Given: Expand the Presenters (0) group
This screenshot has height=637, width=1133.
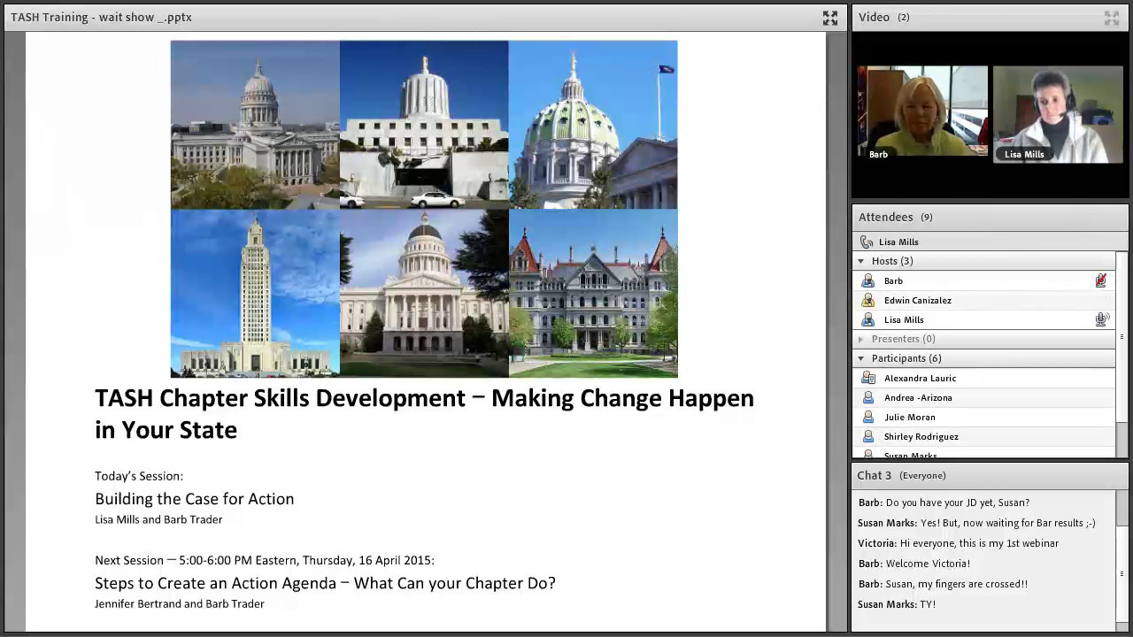Looking at the screenshot, I should [860, 339].
